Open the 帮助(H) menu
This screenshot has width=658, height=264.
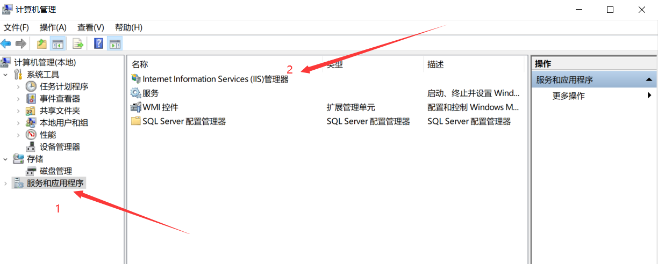click(128, 27)
